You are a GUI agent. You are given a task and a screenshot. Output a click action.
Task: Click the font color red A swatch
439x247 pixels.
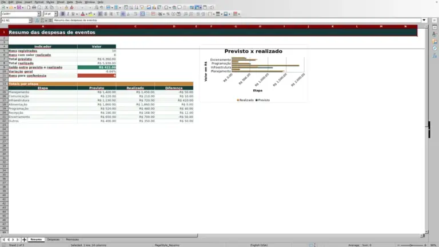82,14
